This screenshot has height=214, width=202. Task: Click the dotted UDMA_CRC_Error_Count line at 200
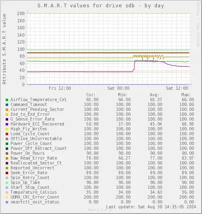109,13
